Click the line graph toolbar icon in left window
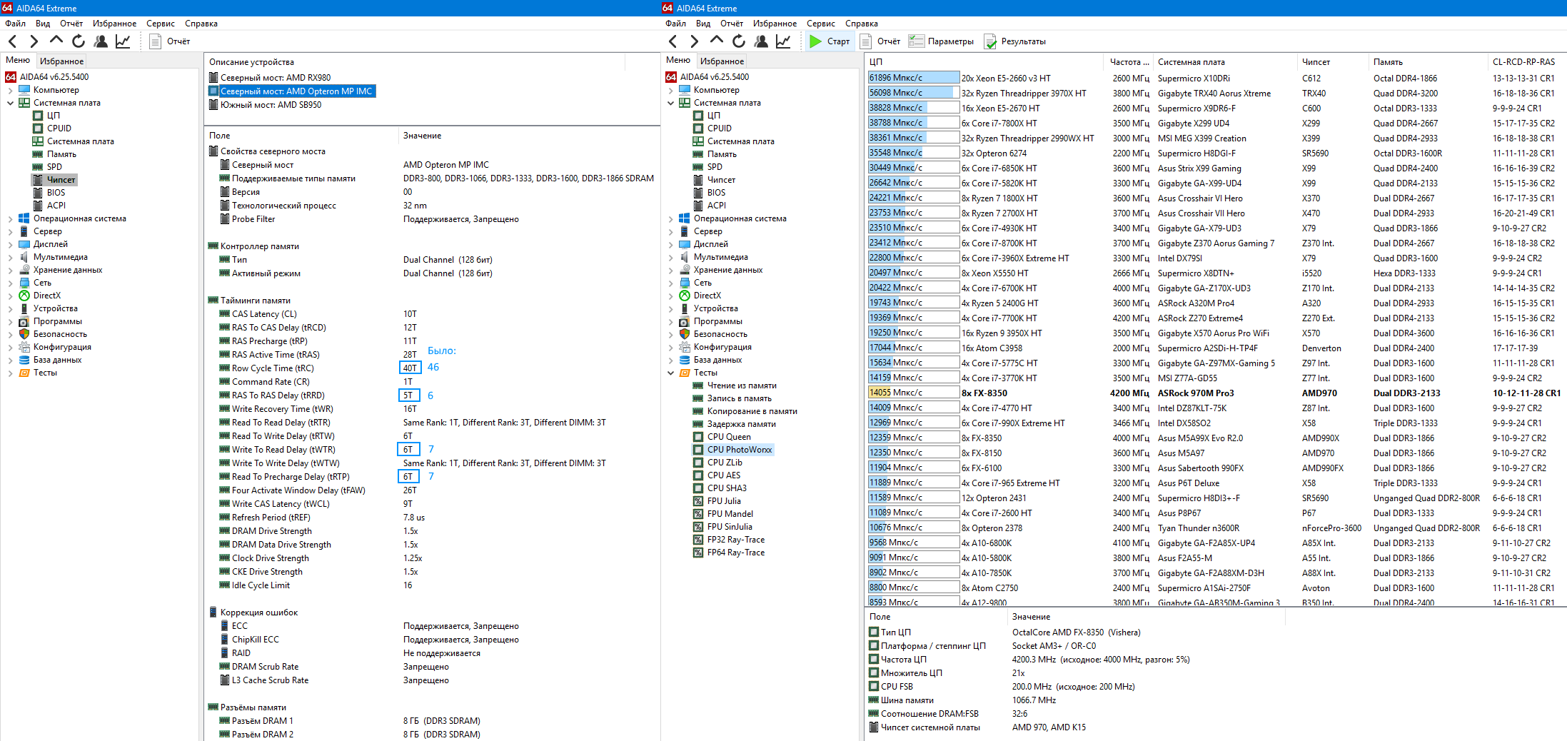The height and width of the screenshot is (741, 1567). click(x=123, y=41)
